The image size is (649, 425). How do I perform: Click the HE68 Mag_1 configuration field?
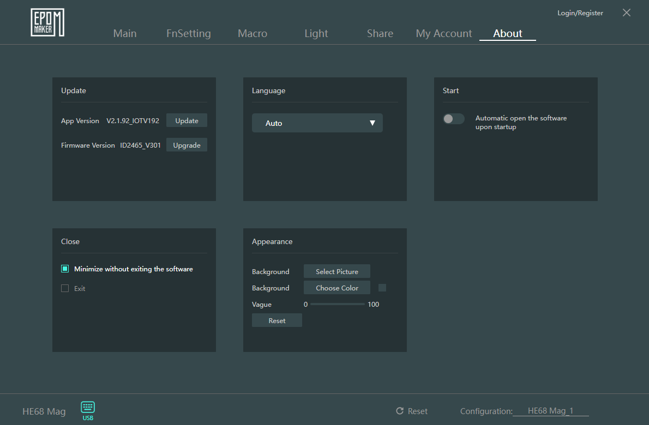click(x=550, y=411)
